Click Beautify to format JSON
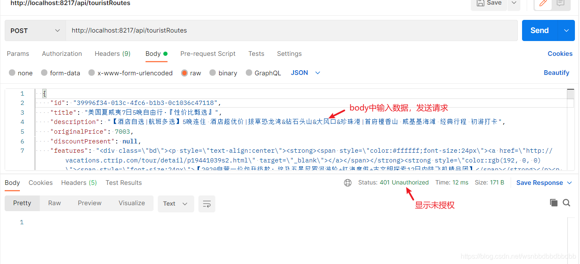The width and height of the screenshot is (580, 264). 556,73
